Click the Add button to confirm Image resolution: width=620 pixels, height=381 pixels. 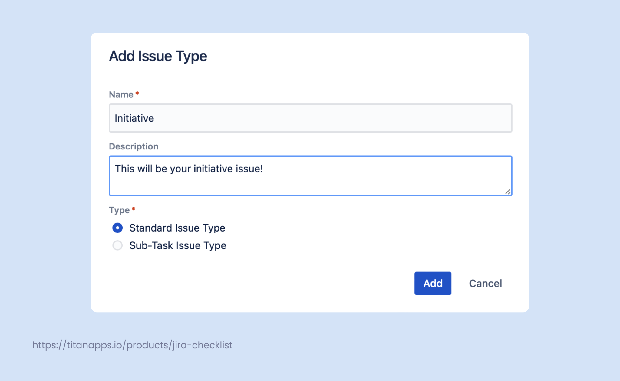pyautogui.click(x=433, y=283)
